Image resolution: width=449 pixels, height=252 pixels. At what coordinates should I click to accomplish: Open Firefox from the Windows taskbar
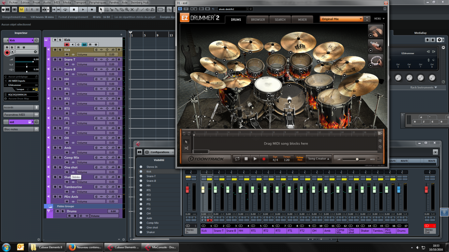[85, 247]
